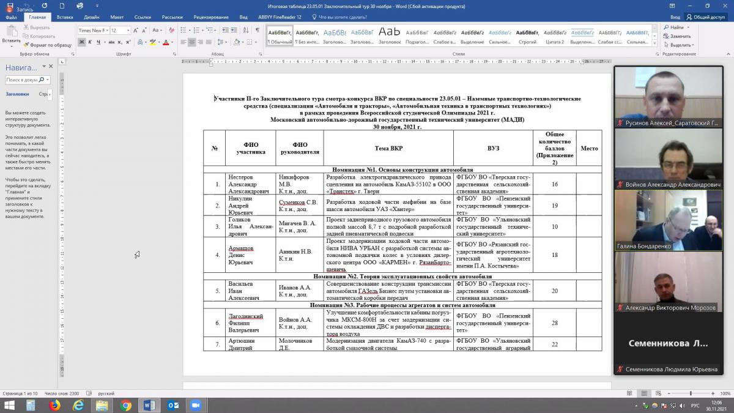The image size is (734, 413).
Task: Align text to the right
Action: tap(201, 42)
